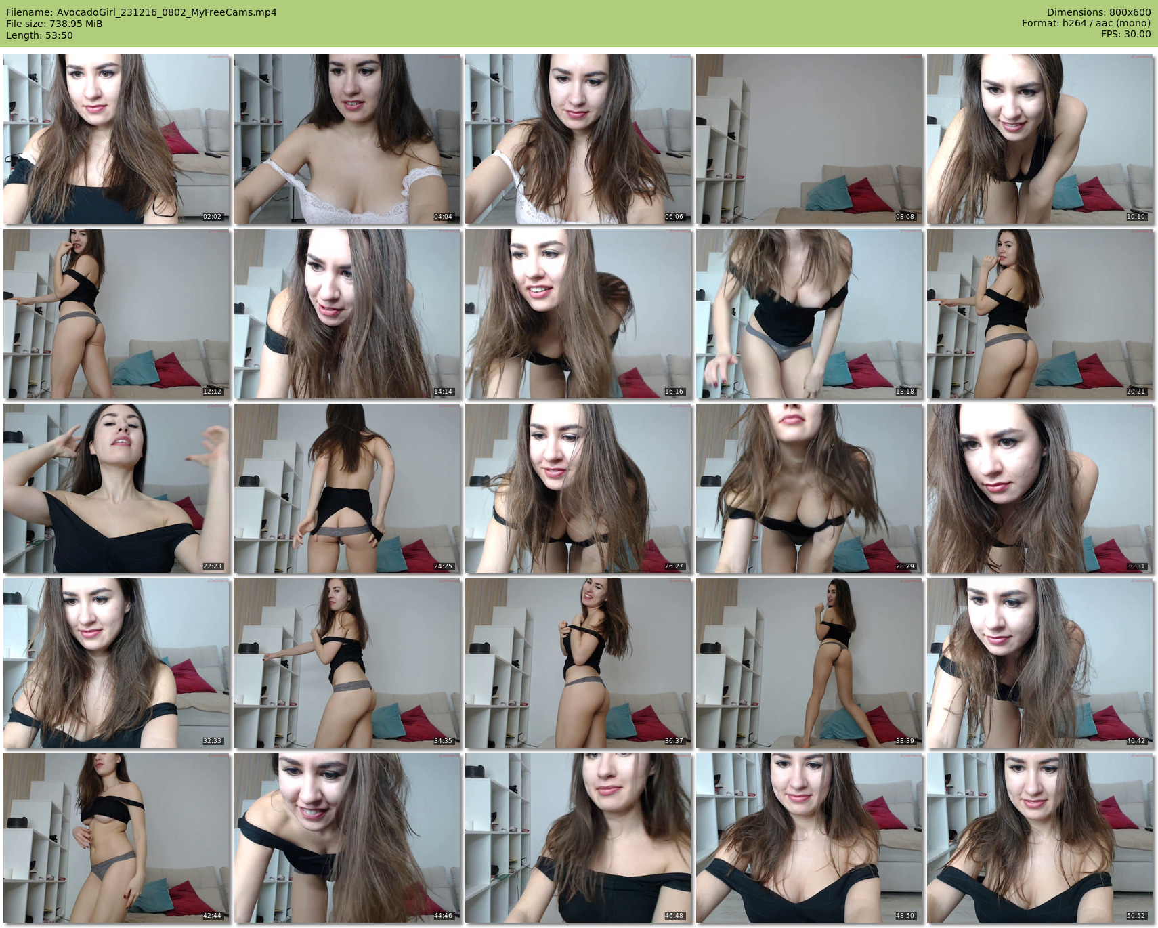Click the frame timestamped 22:23
1158x928 pixels.
tap(116, 488)
